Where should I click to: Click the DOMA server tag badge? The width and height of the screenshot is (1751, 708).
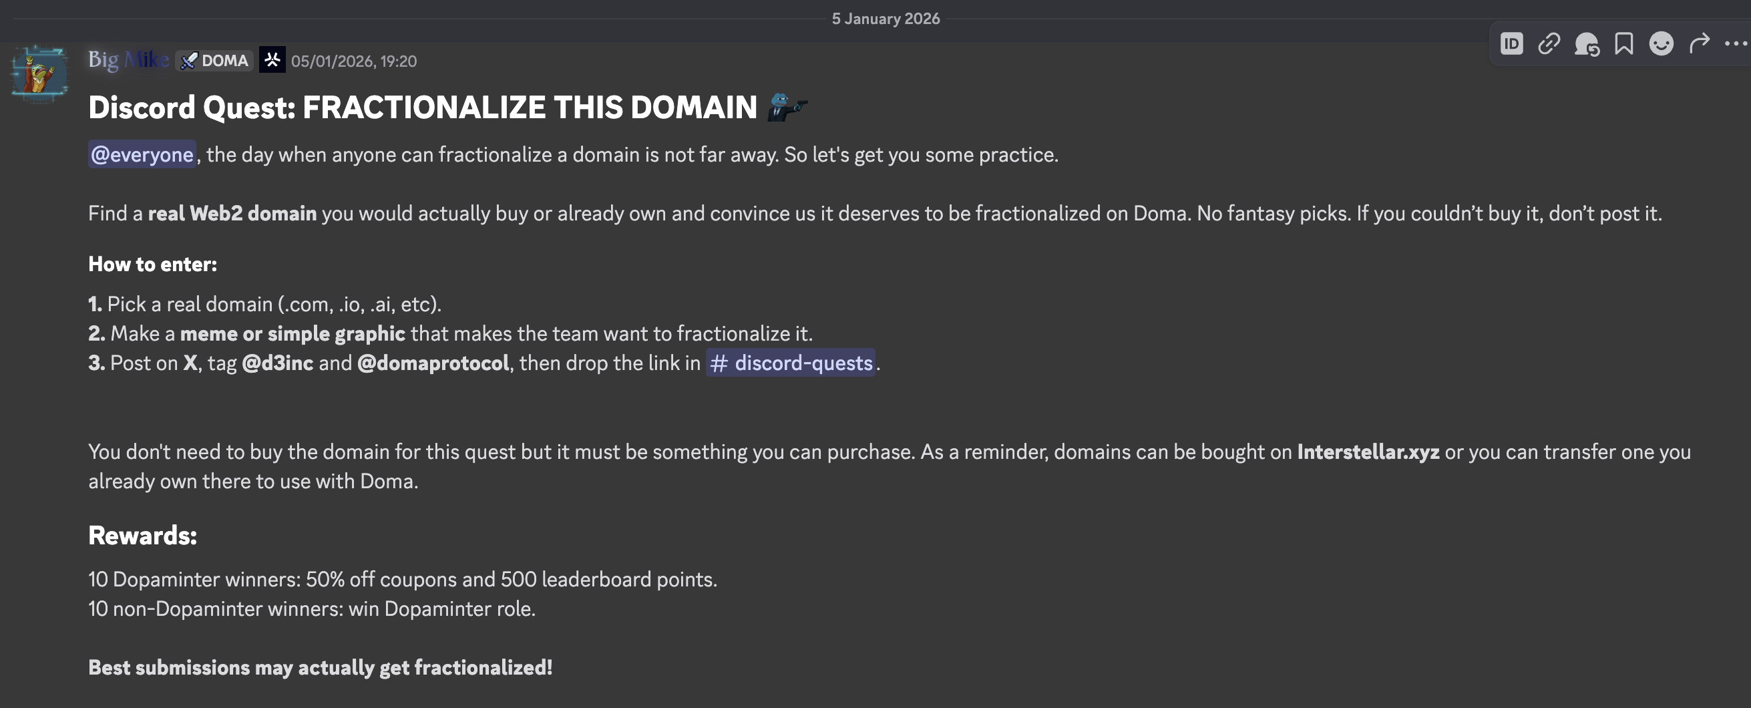(215, 61)
